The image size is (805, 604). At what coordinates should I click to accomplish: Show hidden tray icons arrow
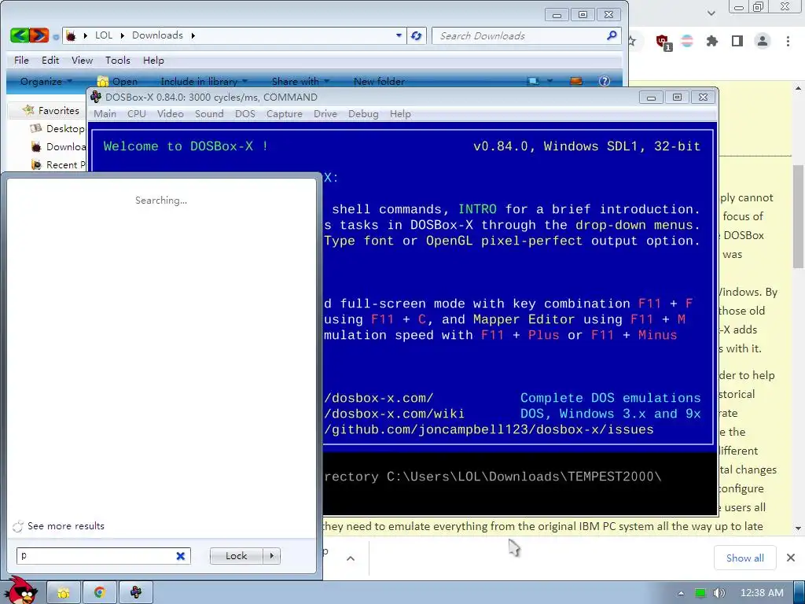(681, 593)
